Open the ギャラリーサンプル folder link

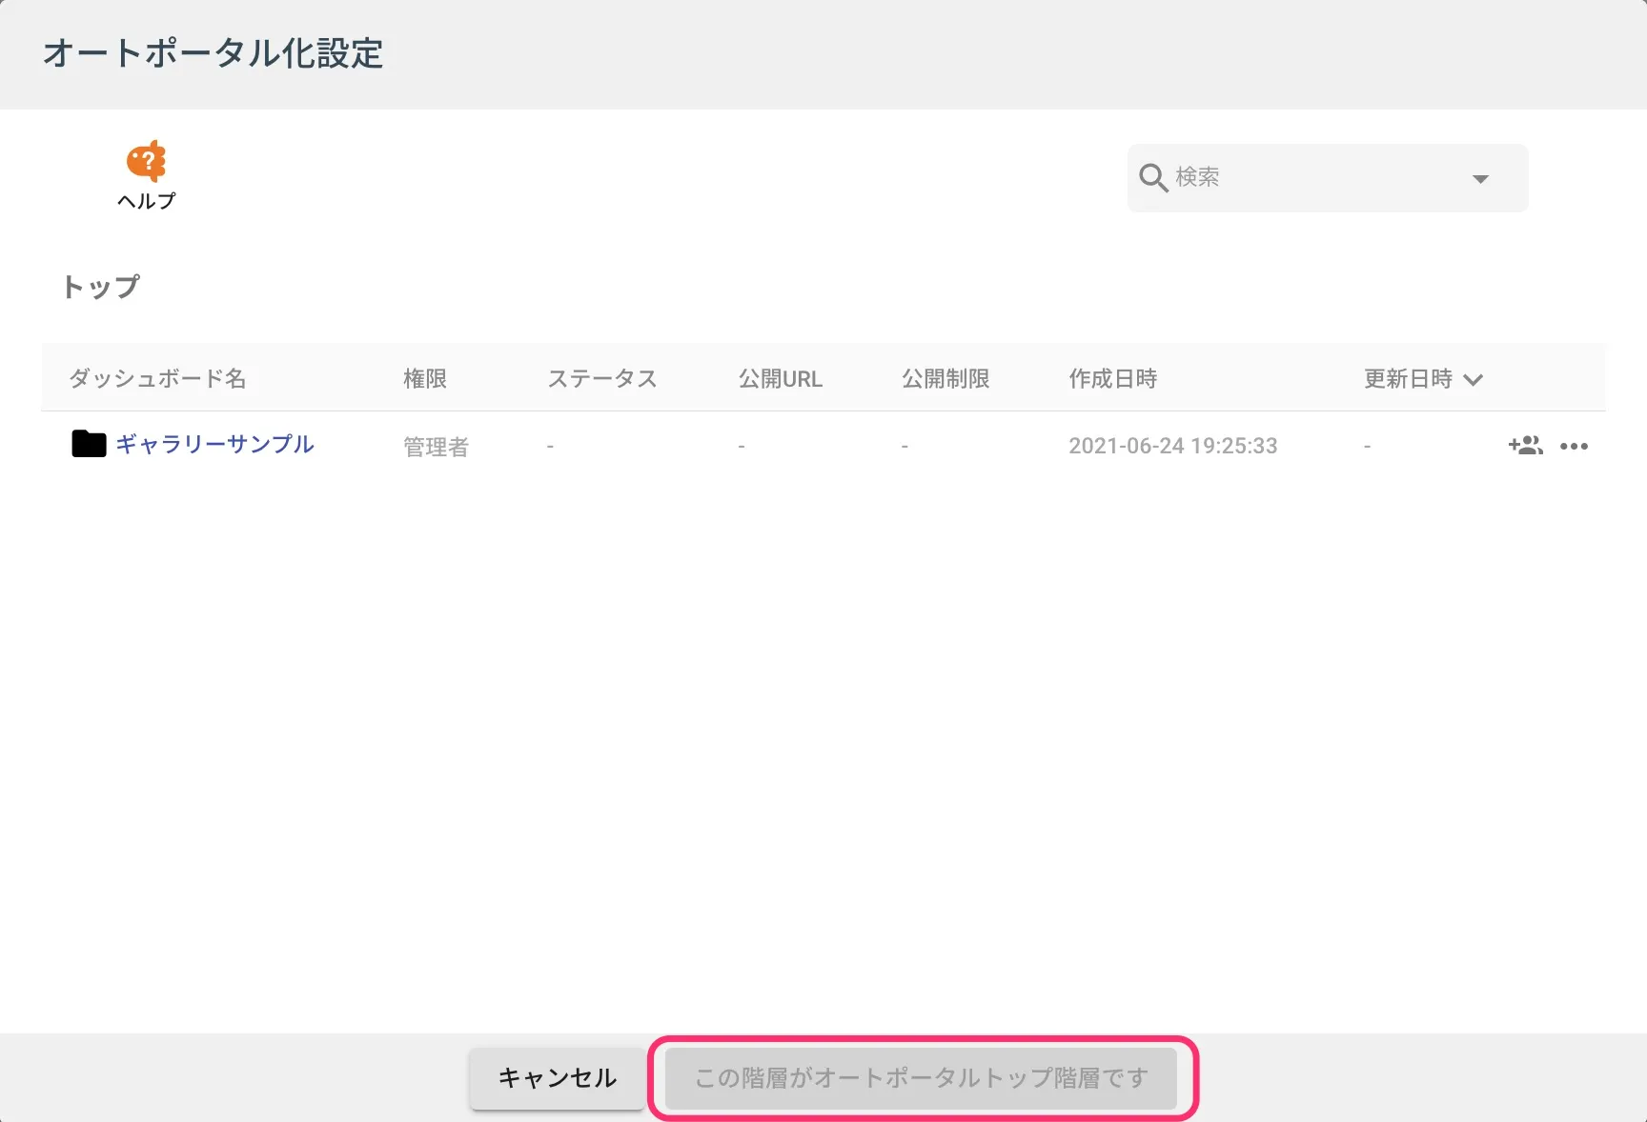[214, 444]
